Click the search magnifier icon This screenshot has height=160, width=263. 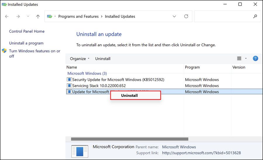point(255,16)
